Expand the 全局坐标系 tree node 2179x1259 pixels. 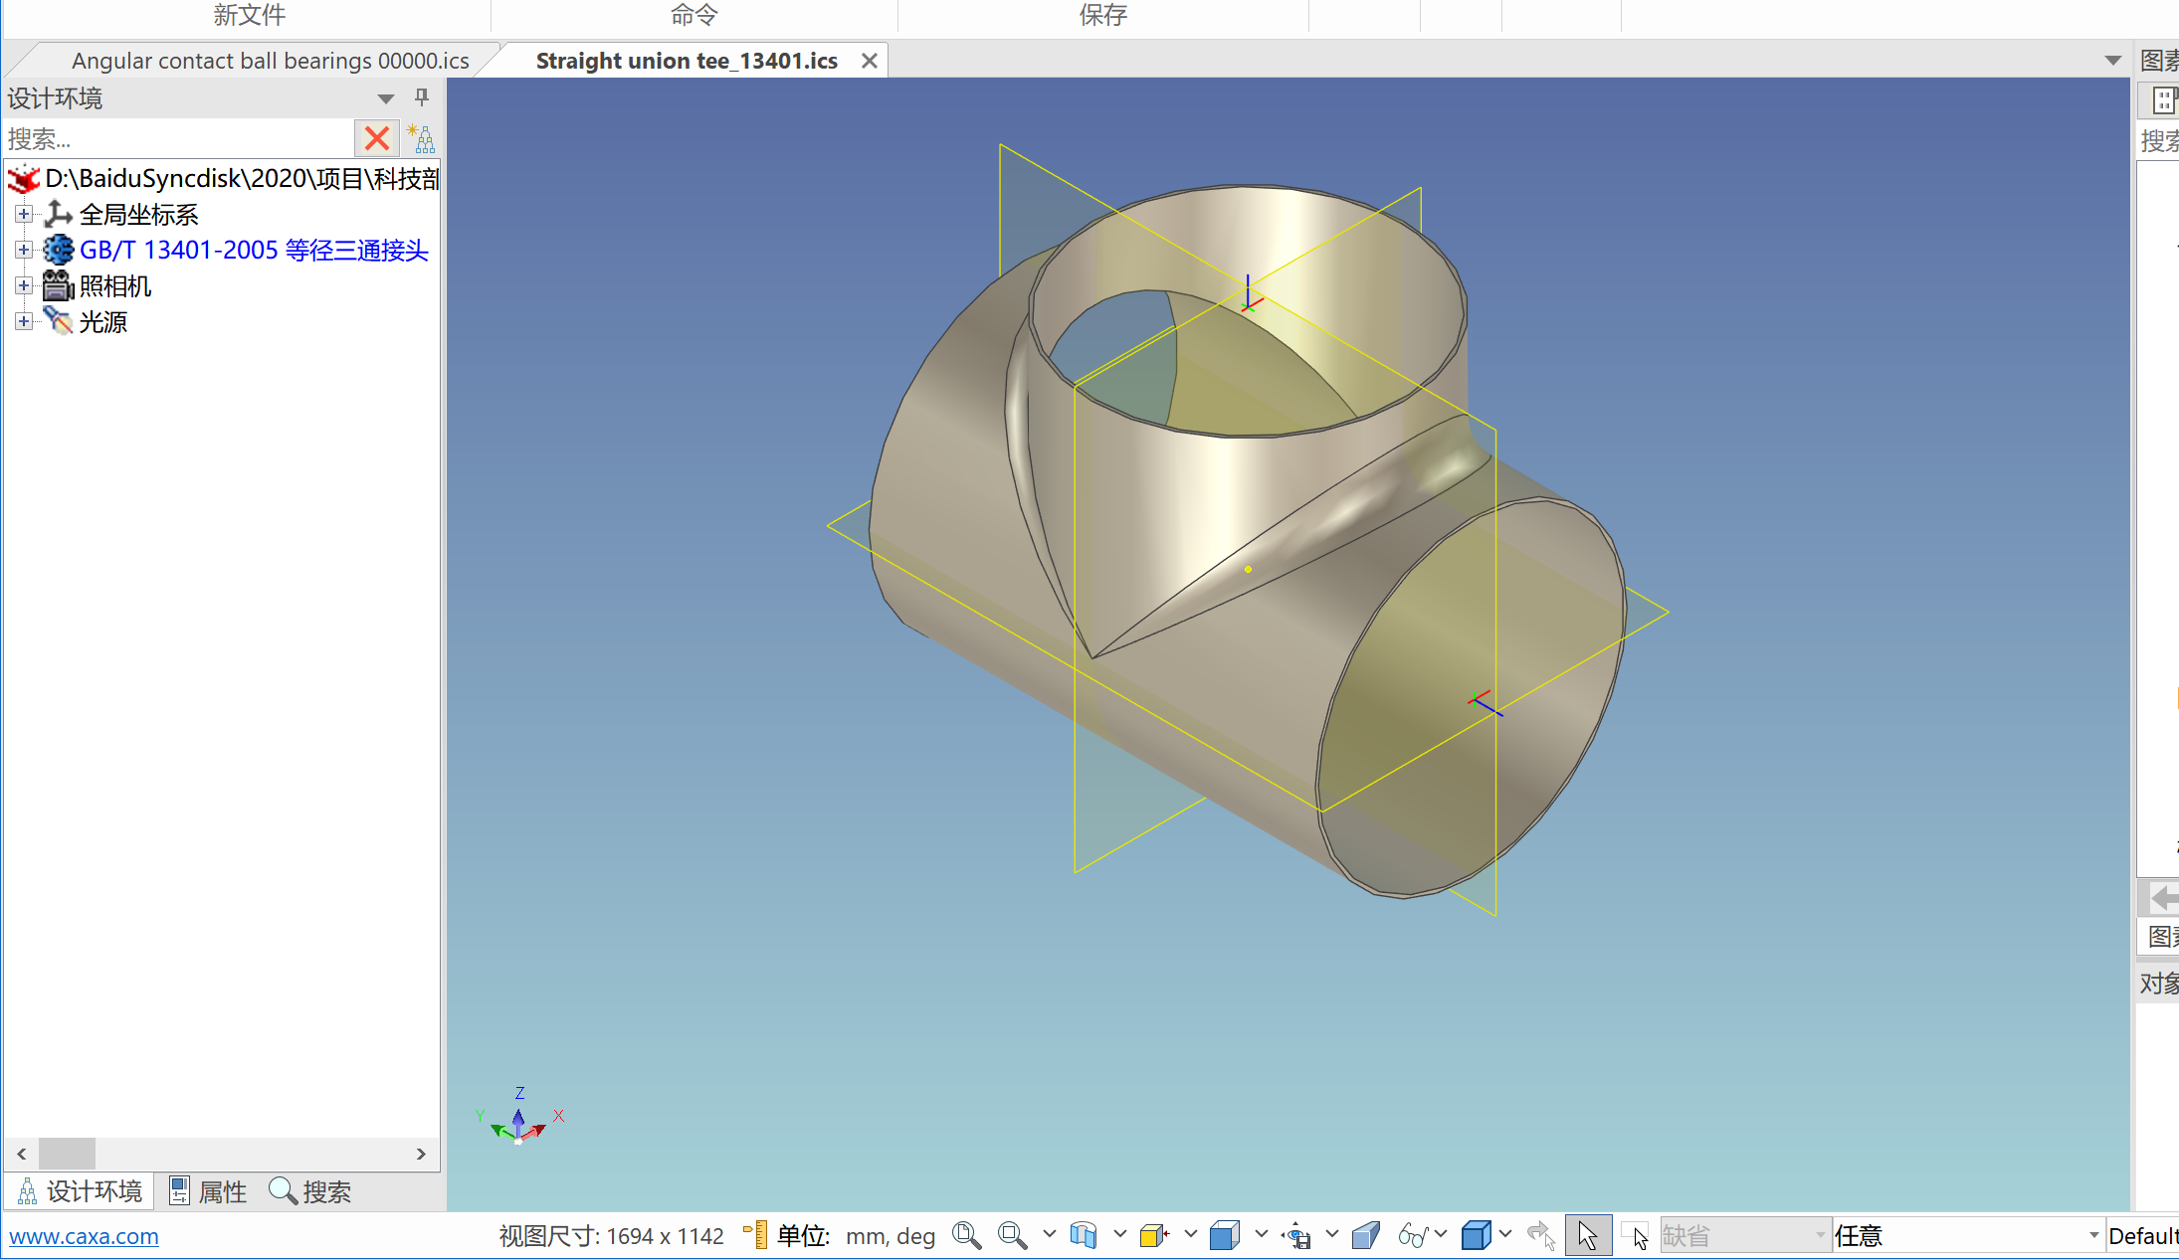pos(24,214)
